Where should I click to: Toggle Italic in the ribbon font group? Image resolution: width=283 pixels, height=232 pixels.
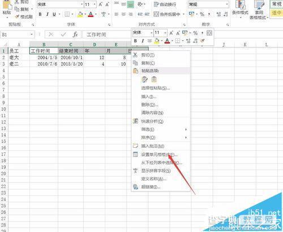(47, 14)
